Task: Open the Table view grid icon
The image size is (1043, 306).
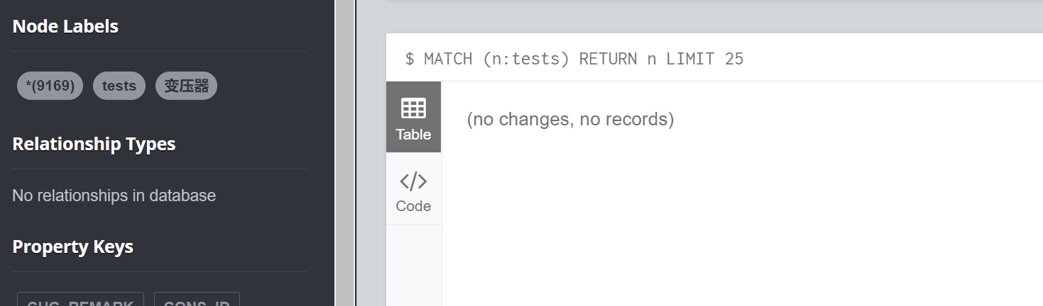Action: tap(413, 108)
